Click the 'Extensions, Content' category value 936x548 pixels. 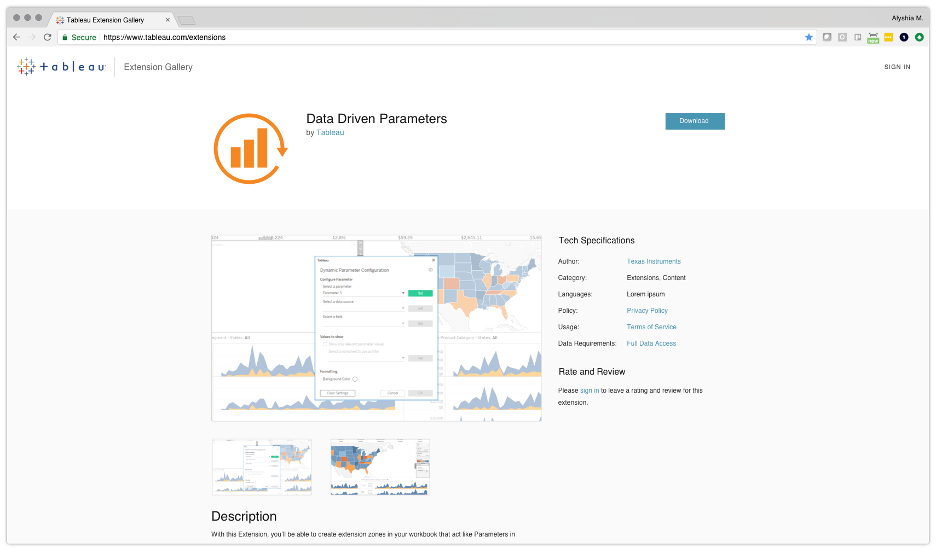(656, 278)
